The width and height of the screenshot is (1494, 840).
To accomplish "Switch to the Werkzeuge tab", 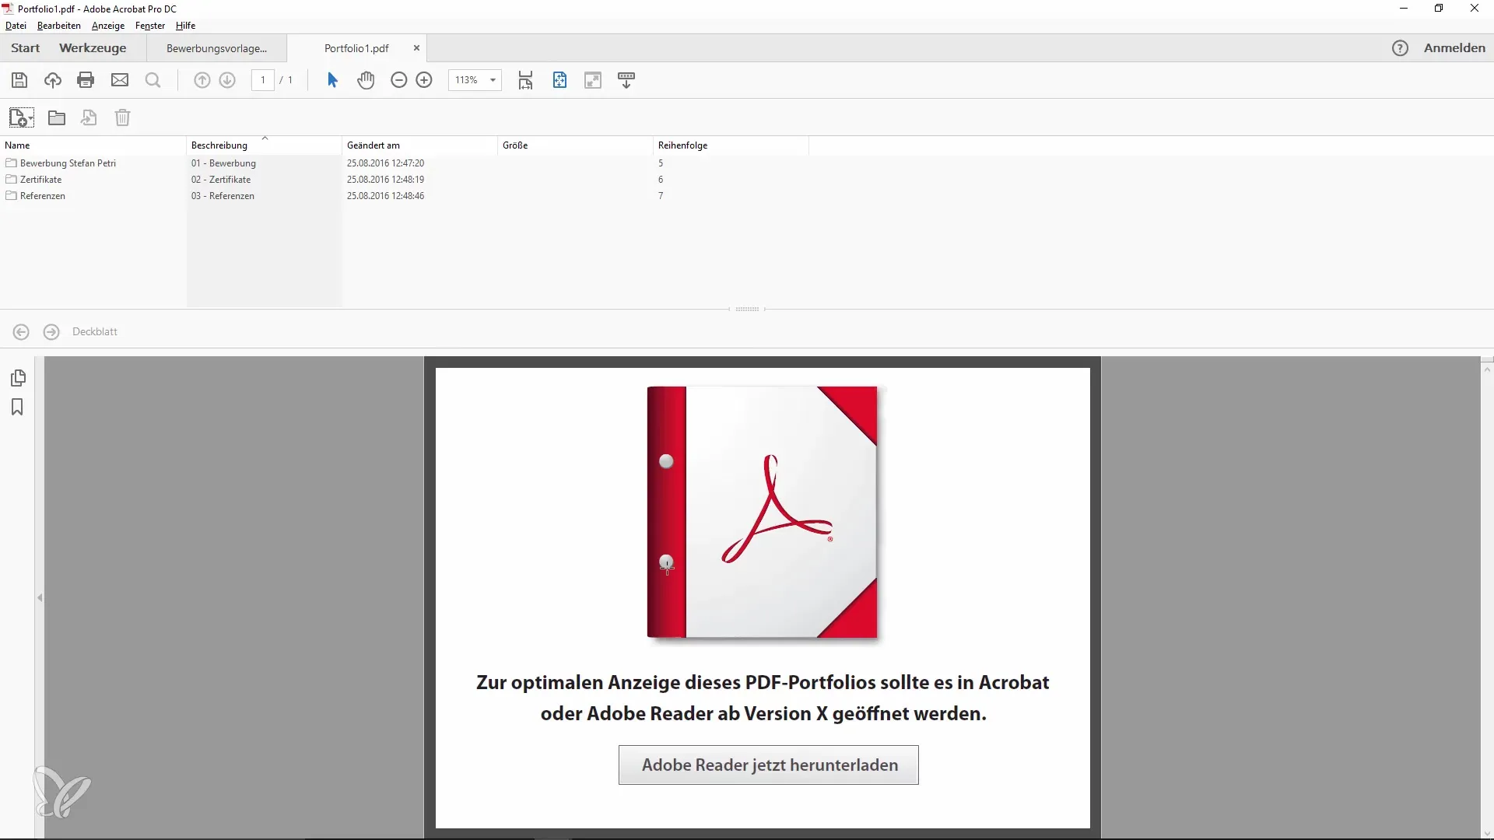I will coord(93,48).
